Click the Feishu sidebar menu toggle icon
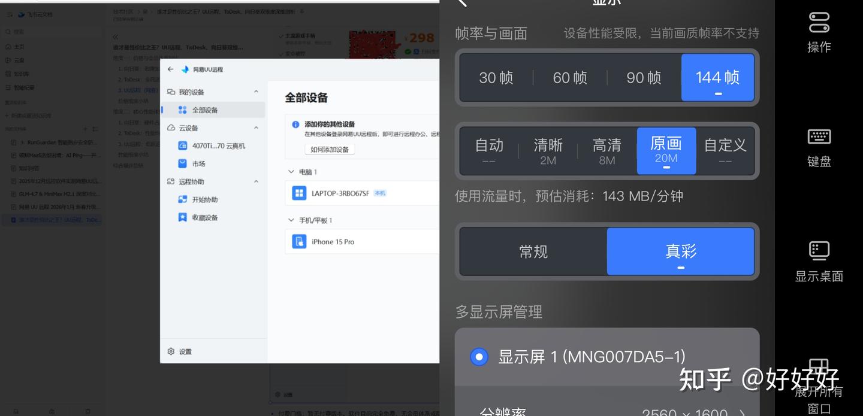This screenshot has width=863, height=416. click(x=10, y=14)
